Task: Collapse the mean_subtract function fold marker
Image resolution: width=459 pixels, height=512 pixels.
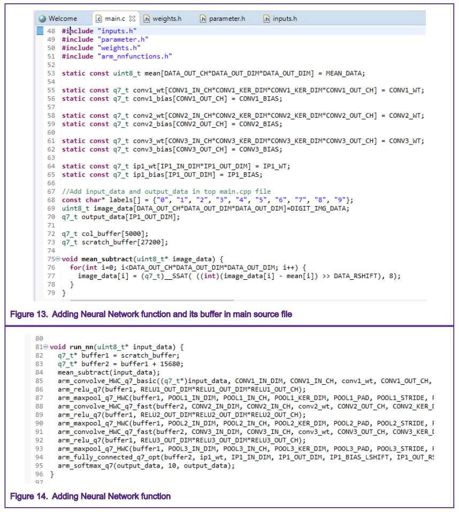Action: pos(58,259)
